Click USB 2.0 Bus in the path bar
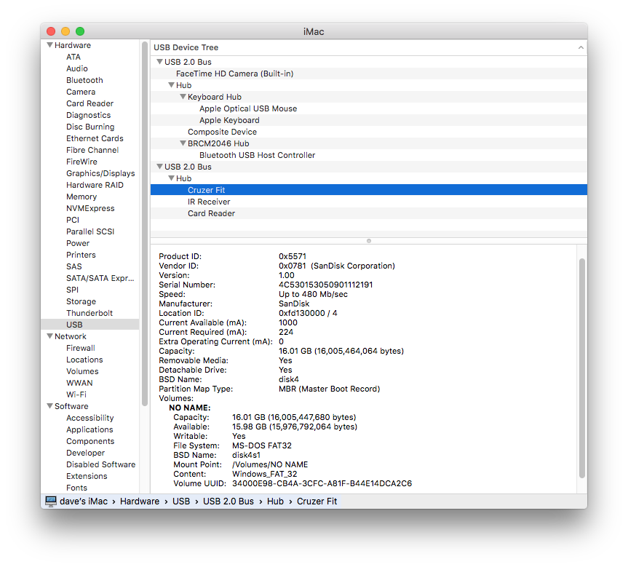This screenshot has height=567, width=628. [228, 501]
